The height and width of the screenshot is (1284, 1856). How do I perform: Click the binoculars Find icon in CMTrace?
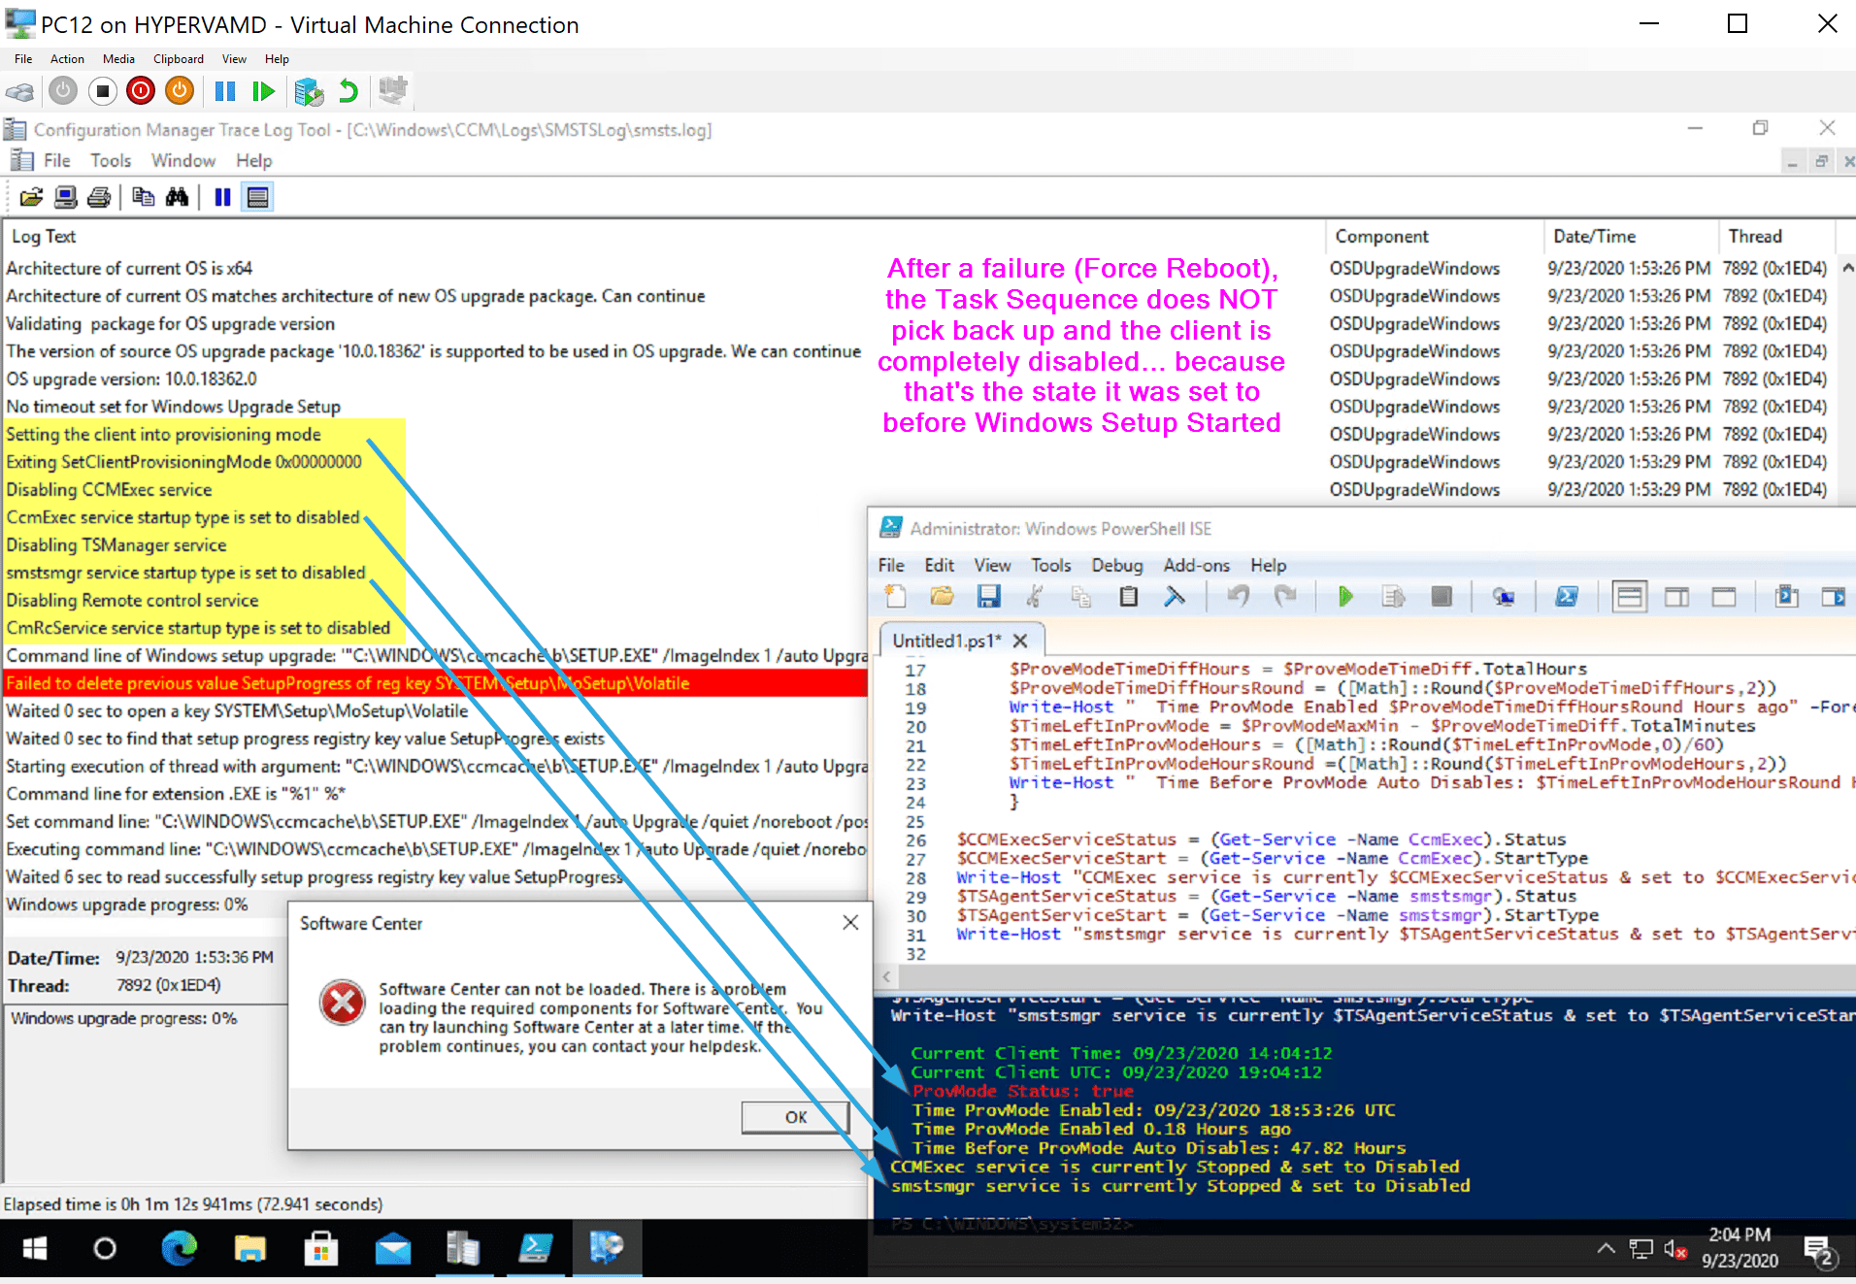pyautogui.click(x=177, y=198)
